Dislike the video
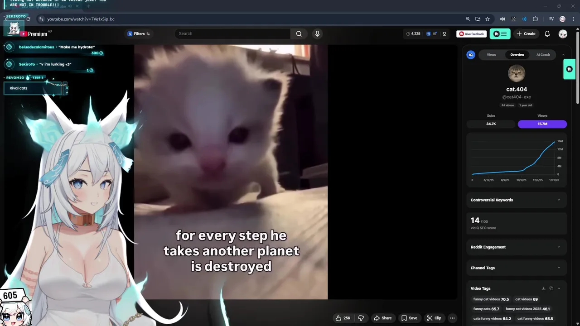Screen dimensions: 580x326 point(361,318)
